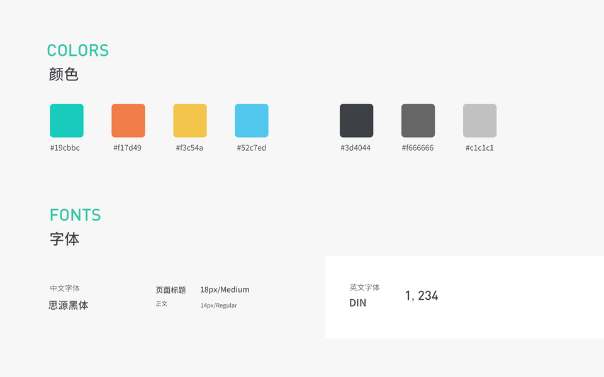Click the DIN font name
This screenshot has width=604, height=377.
(358, 303)
